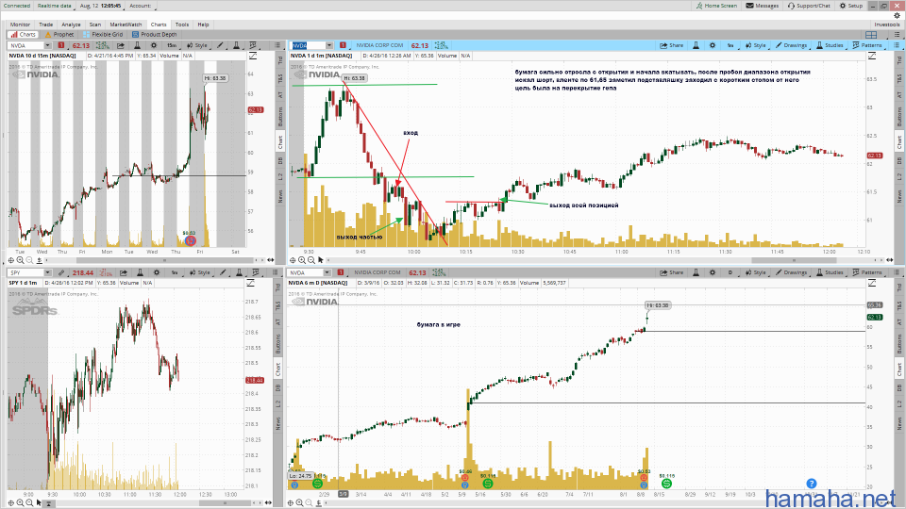Expand the SPY symbol dropdown
The width and height of the screenshot is (906, 509).
pos(47,273)
